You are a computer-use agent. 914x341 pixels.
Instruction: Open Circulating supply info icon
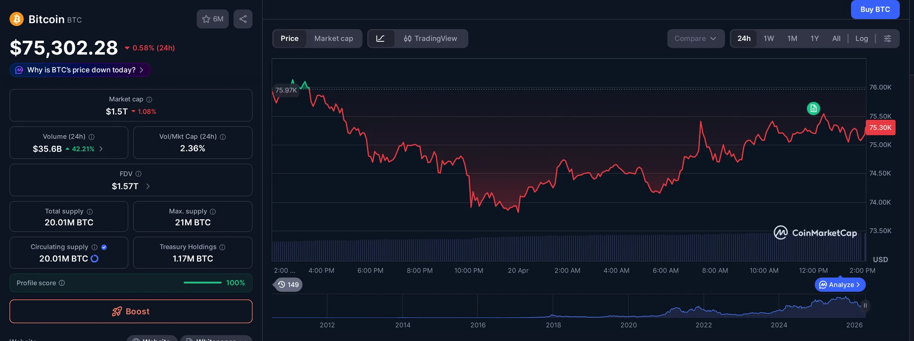coord(94,247)
